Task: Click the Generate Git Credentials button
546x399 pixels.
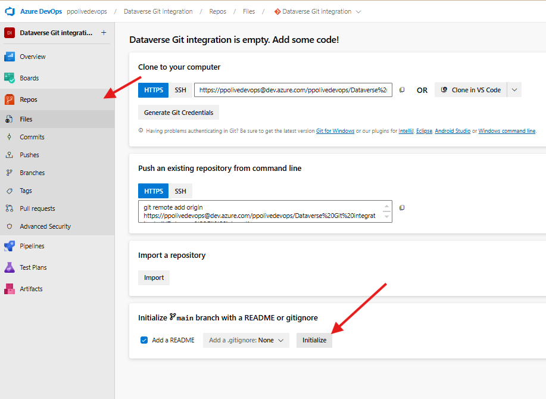Action: (x=179, y=113)
